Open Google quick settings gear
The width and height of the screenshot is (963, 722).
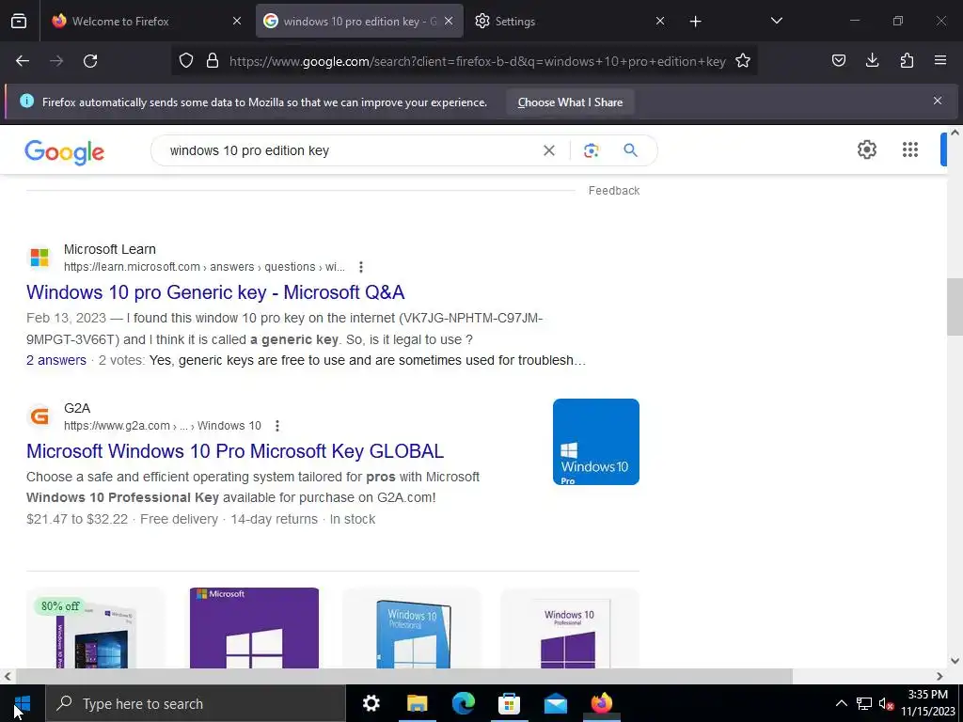[866, 149]
